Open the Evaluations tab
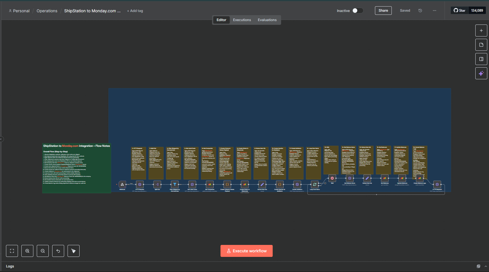Image resolution: width=489 pixels, height=272 pixels. [267, 20]
